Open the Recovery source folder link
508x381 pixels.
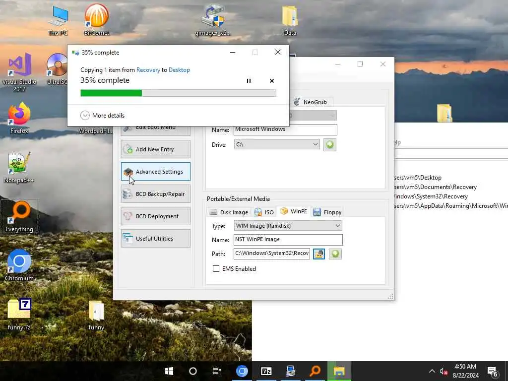(148, 69)
